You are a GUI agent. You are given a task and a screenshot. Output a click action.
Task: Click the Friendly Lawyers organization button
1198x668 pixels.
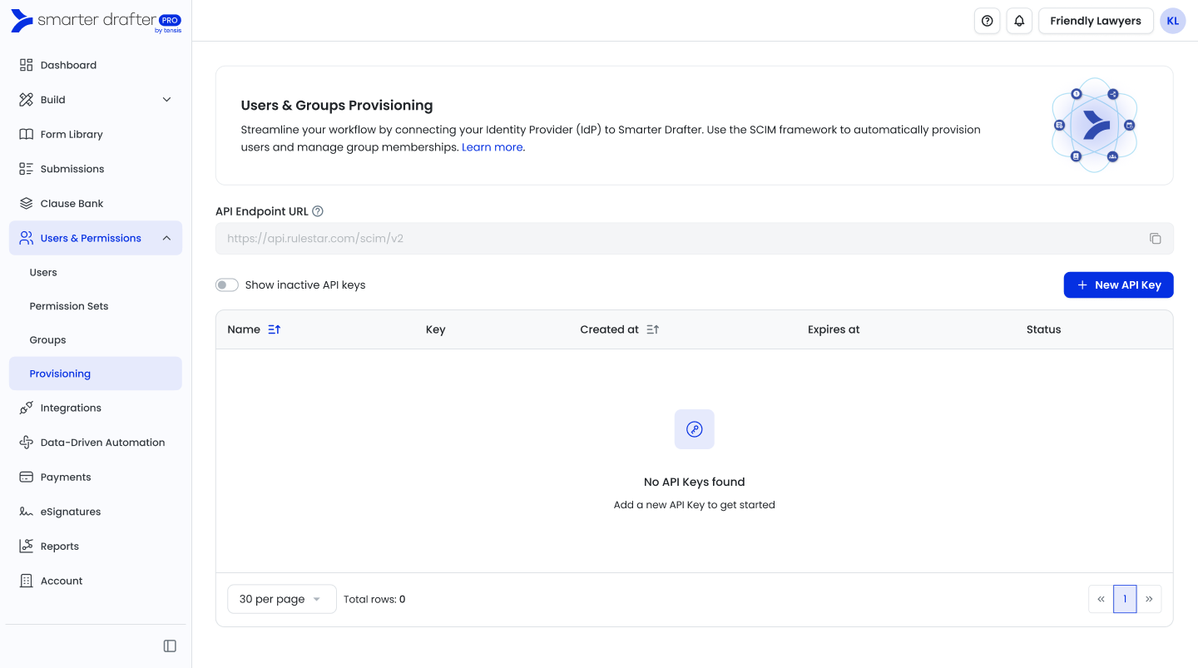tap(1095, 21)
